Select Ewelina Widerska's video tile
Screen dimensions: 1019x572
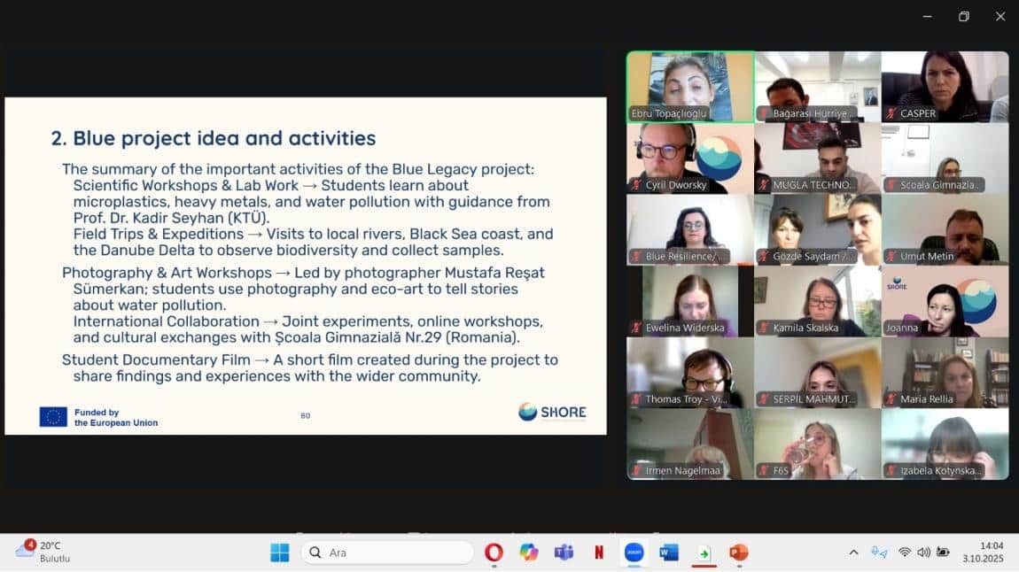690,301
